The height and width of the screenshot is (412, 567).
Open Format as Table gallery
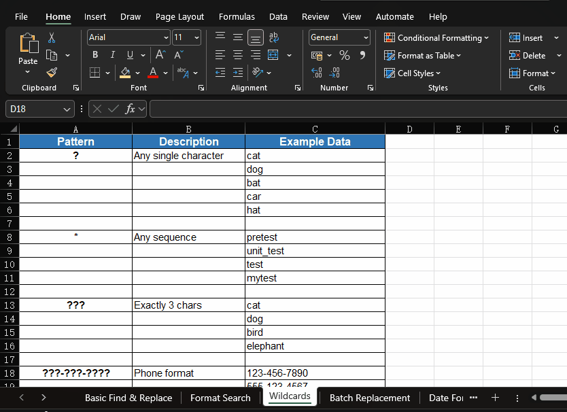422,55
